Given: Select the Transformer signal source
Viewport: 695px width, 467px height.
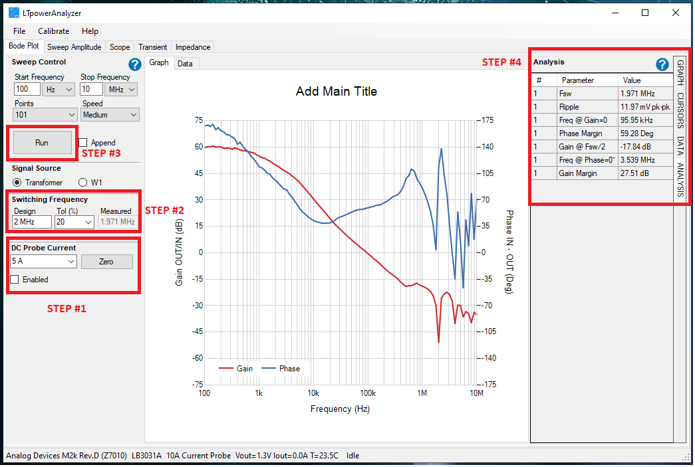Looking at the screenshot, I should (x=17, y=182).
